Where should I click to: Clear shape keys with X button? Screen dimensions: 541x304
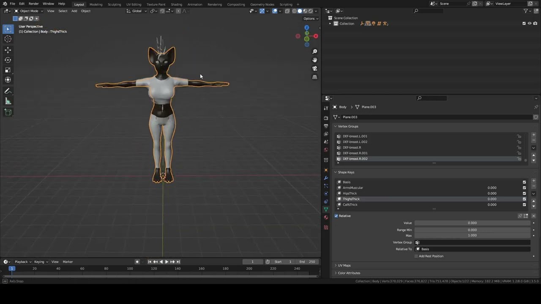(x=533, y=216)
